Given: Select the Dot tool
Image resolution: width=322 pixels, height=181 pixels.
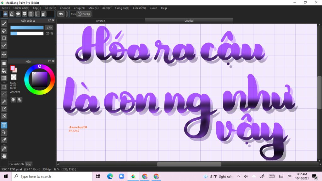Looking at the screenshot, I should [x=4, y=46].
